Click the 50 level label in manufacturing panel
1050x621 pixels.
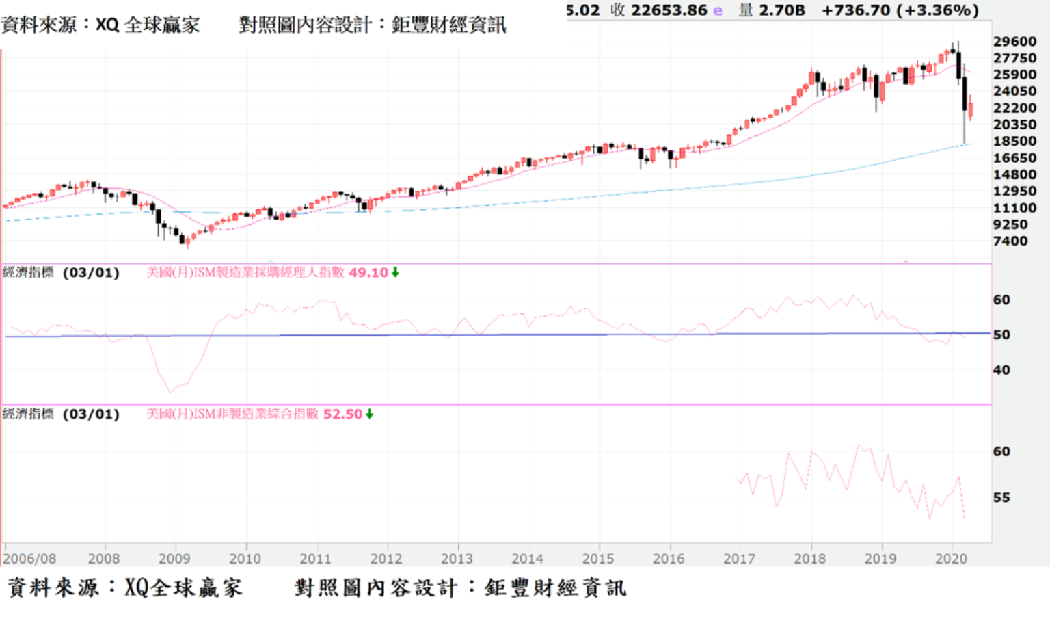click(x=1001, y=334)
